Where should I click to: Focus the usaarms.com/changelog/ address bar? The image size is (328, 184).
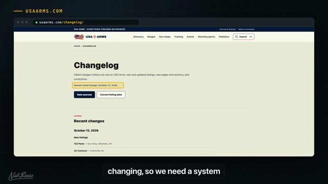(x=86, y=22)
